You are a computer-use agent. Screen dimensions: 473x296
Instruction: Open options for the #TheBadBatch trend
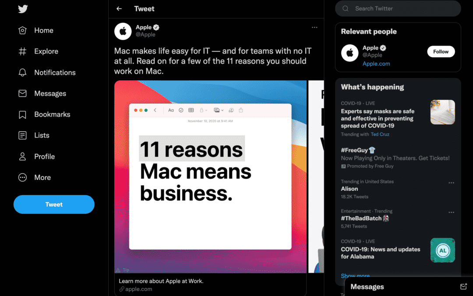pos(451,212)
